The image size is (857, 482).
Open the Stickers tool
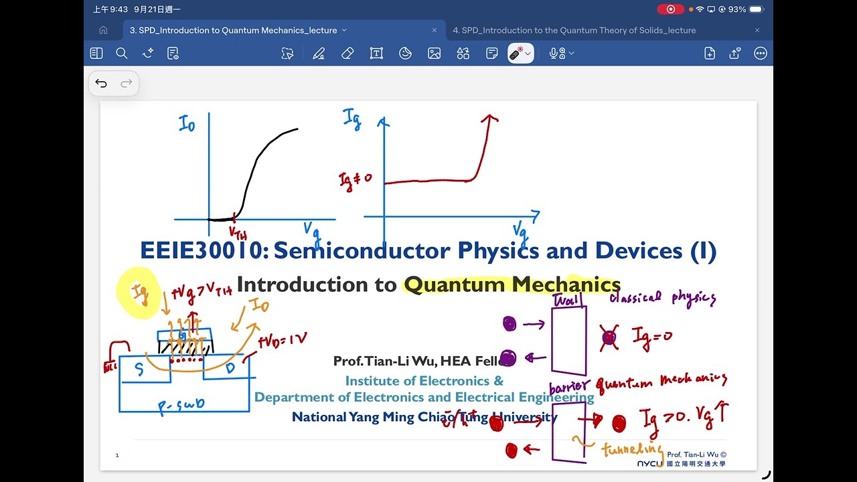(405, 54)
